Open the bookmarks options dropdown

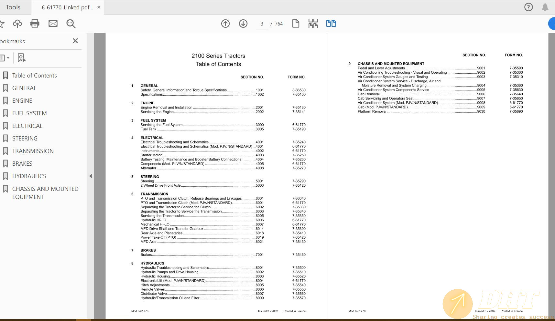point(5,58)
